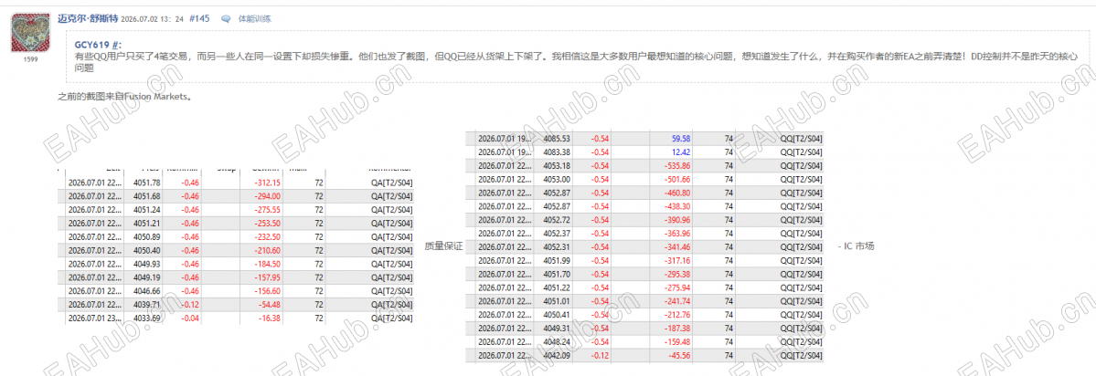Select the number 1599 under the avatar

pyautogui.click(x=30, y=59)
